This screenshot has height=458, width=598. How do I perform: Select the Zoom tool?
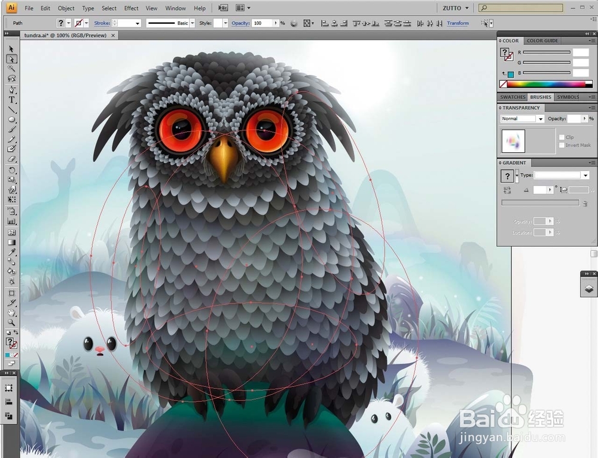[11, 323]
